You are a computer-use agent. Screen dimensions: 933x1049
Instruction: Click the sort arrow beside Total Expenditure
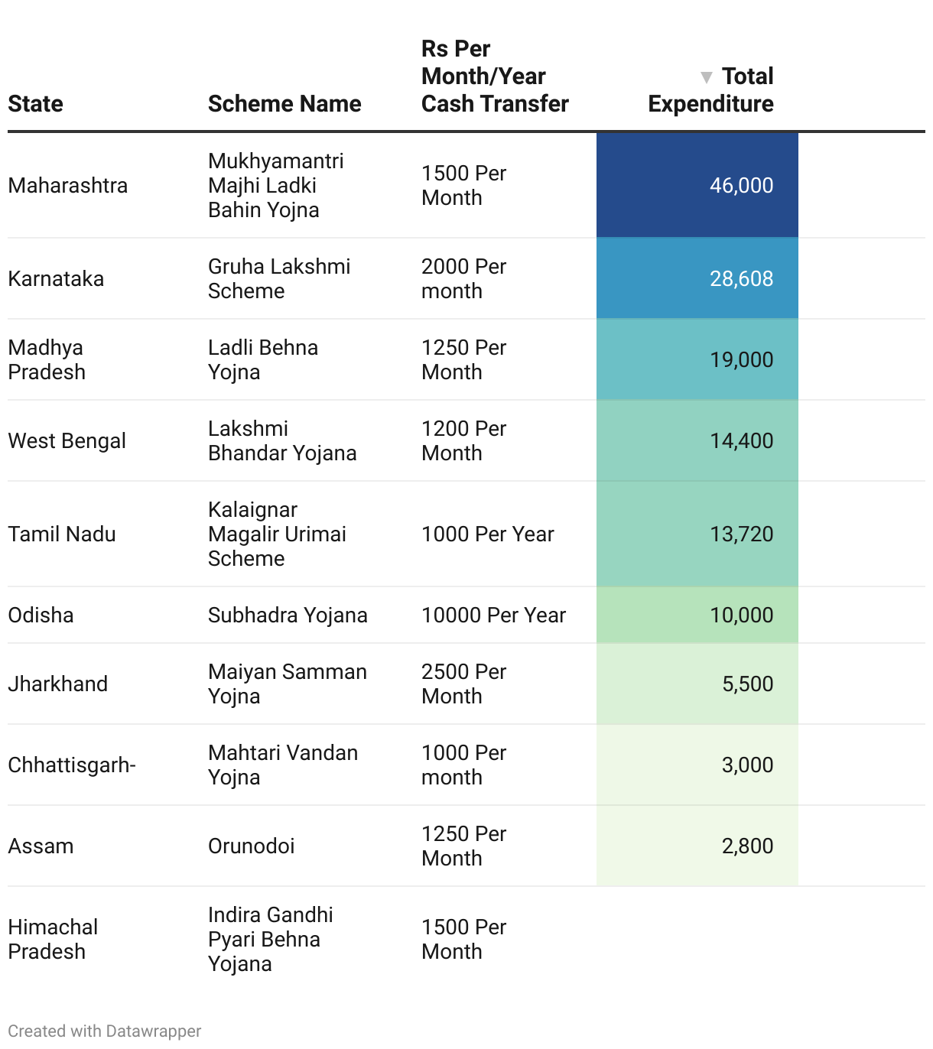tap(707, 77)
